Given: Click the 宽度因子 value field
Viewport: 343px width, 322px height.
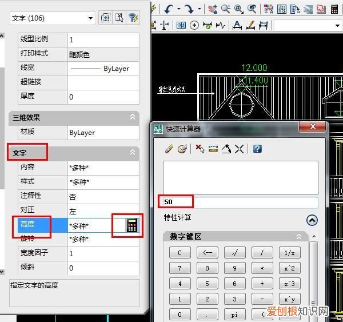Looking at the screenshot, I should pyautogui.click(x=103, y=254).
